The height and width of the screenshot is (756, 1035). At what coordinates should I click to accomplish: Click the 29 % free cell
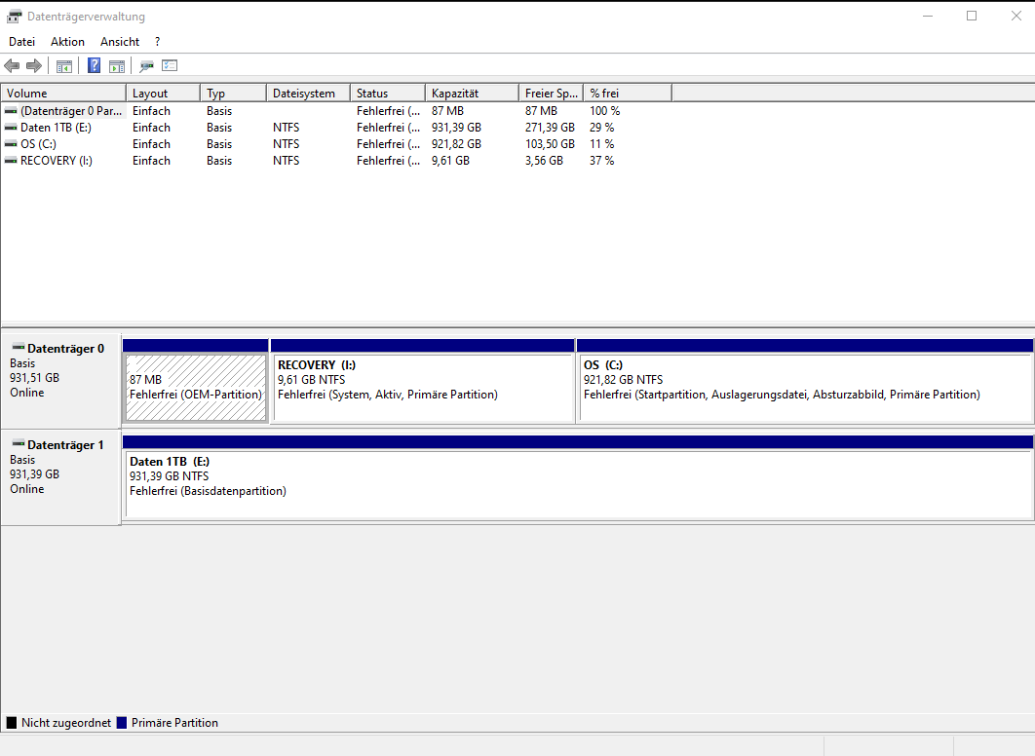pos(601,128)
